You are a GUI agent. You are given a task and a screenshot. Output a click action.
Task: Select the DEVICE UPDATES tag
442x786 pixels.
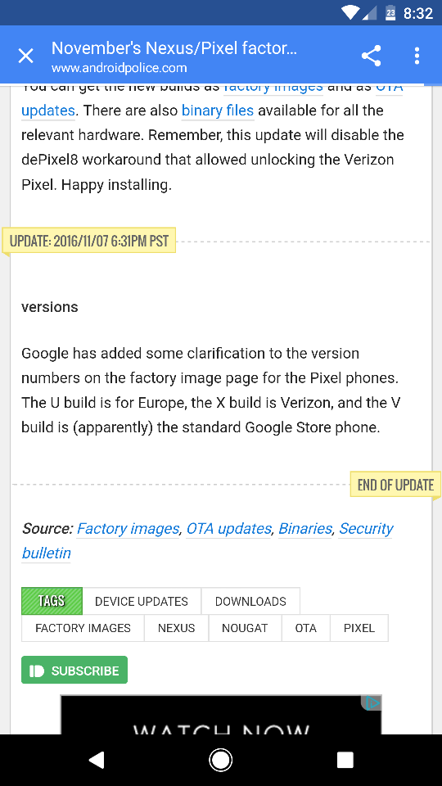[x=142, y=601]
